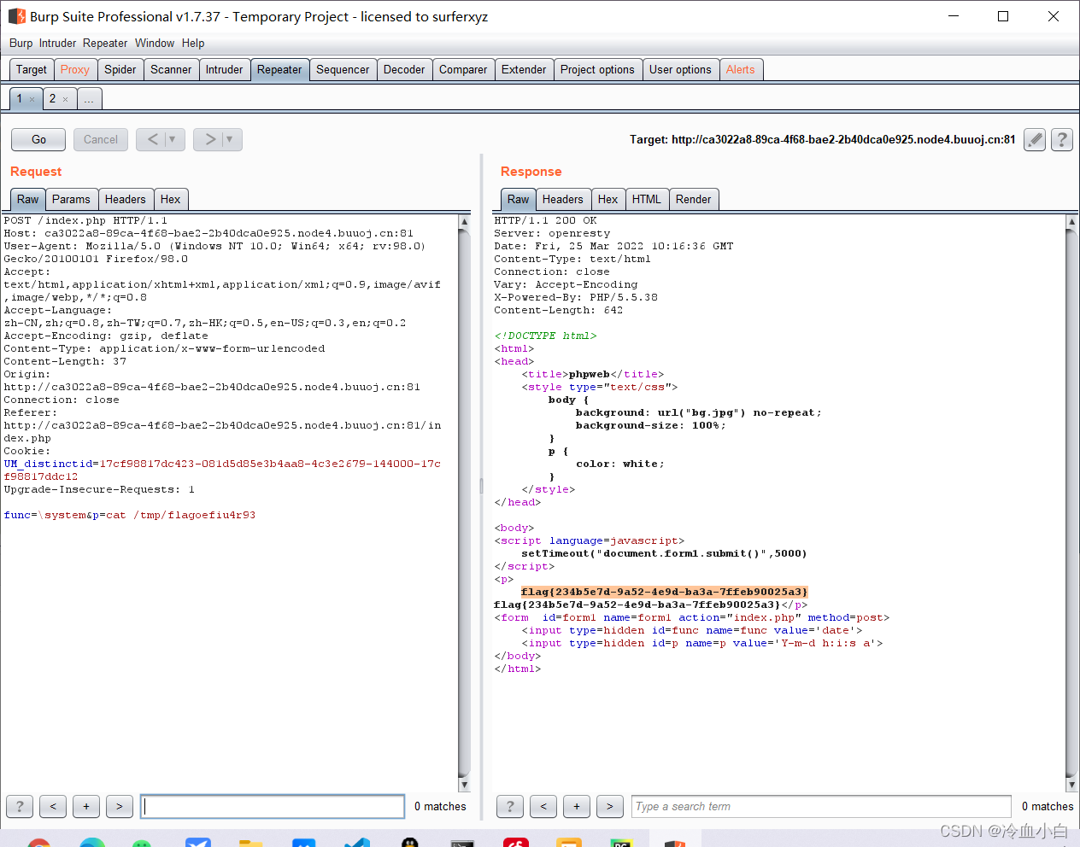Click the func=\system request body line
This screenshot has width=1080, height=847.
pos(130,515)
